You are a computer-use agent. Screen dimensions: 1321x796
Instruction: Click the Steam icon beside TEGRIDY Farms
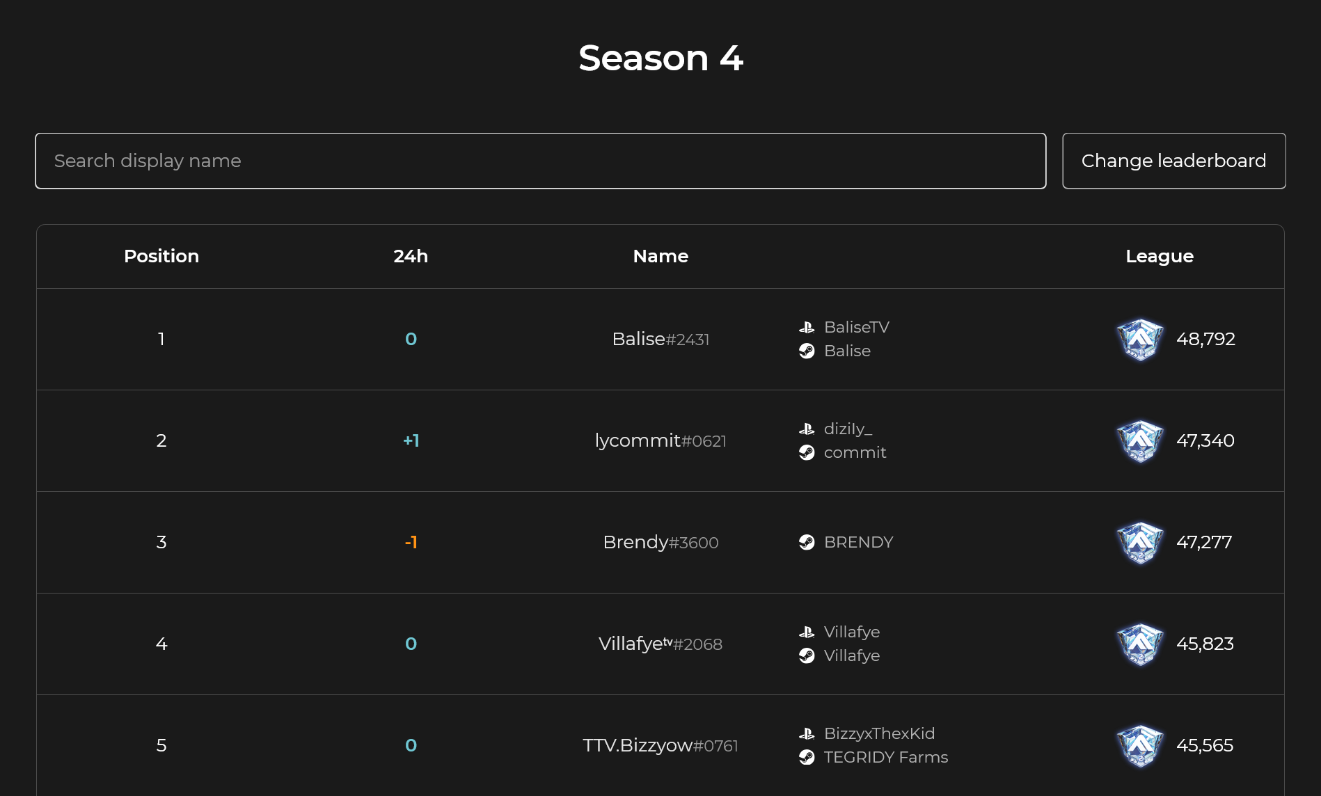point(807,757)
